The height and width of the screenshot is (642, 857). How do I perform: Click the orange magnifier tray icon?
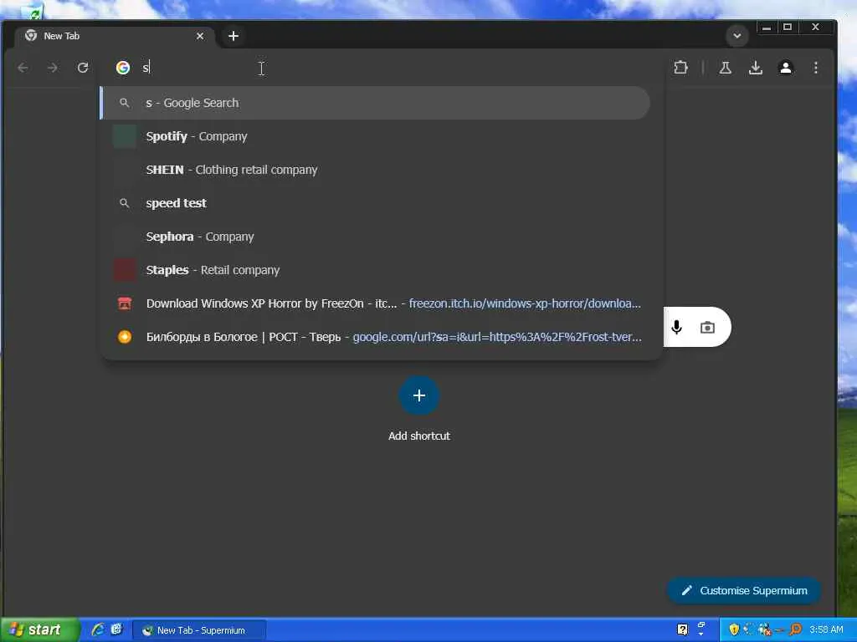point(795,629)
